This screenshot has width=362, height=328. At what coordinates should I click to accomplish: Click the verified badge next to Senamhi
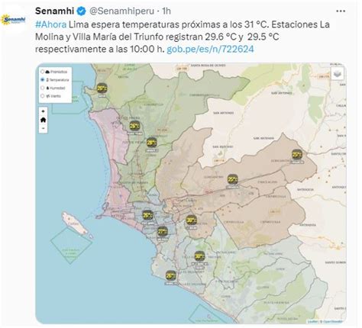coord(82,11)
